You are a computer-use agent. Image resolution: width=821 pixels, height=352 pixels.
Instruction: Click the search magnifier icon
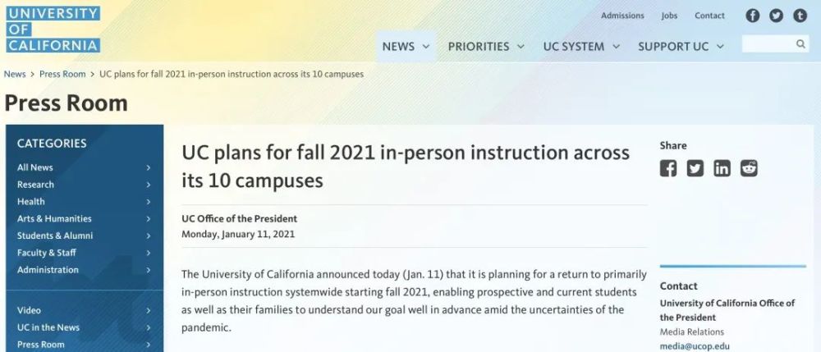(x=801, y=44)
